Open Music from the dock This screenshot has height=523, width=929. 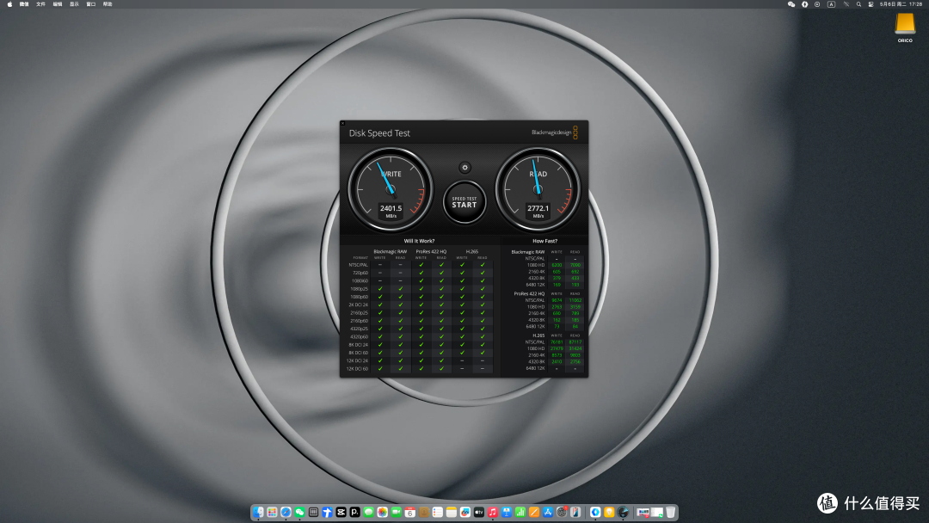coord(492,512)
